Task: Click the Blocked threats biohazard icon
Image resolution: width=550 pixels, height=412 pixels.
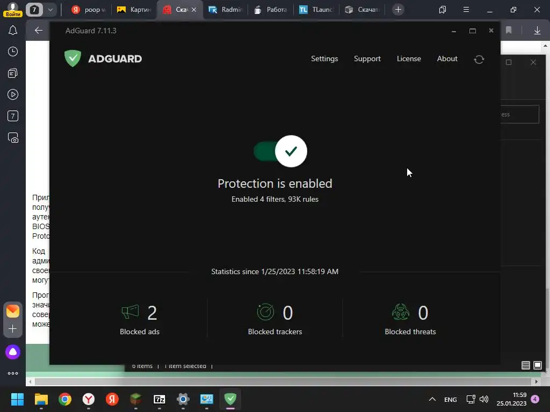Action: tap(401, 312)
